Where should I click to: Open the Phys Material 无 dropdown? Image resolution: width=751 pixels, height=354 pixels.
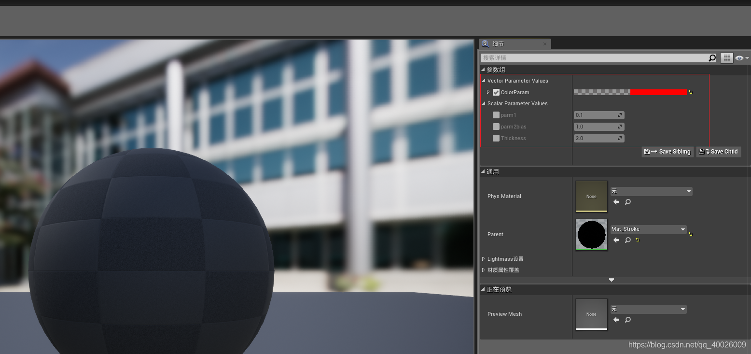coord(651,191)
